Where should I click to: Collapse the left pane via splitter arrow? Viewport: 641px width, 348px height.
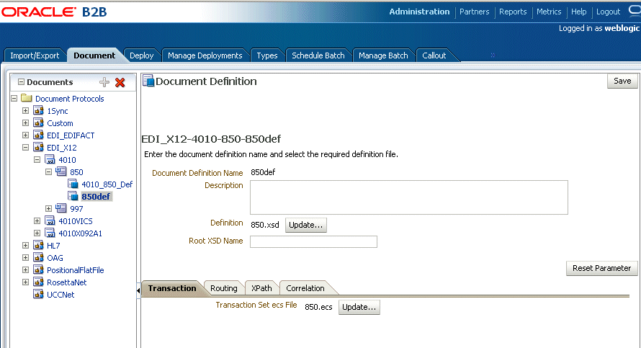point(138,290)
